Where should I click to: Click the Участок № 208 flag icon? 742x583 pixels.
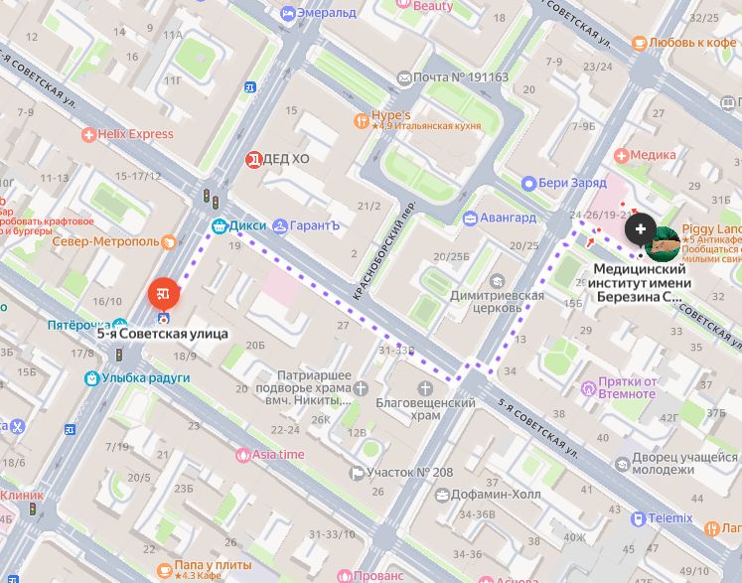[357, 473]
